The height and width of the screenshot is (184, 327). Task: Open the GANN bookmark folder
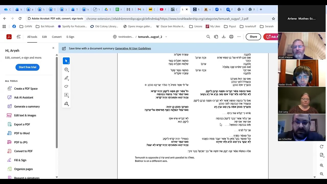26,26
